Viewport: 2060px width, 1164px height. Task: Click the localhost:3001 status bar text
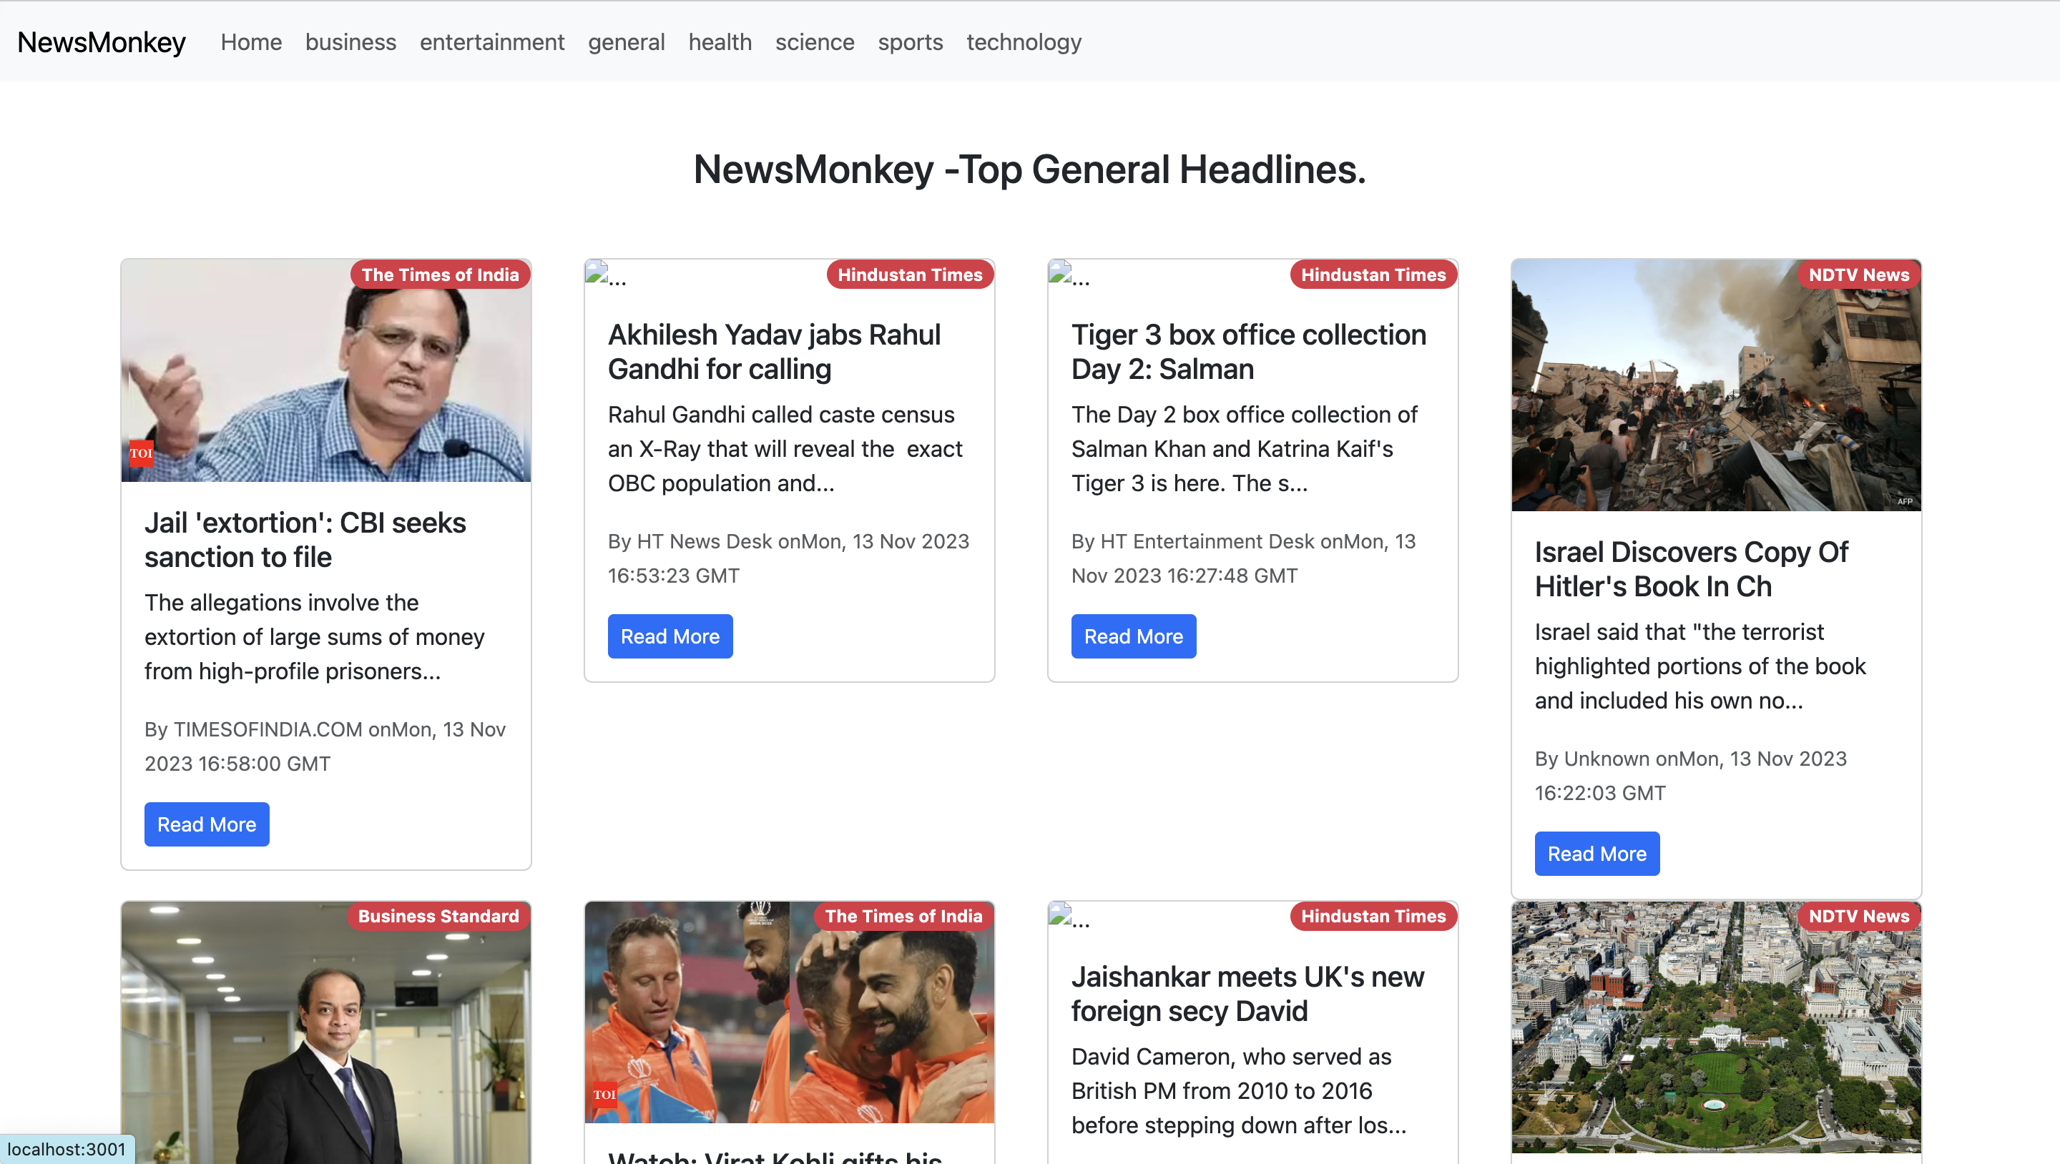67,1149
